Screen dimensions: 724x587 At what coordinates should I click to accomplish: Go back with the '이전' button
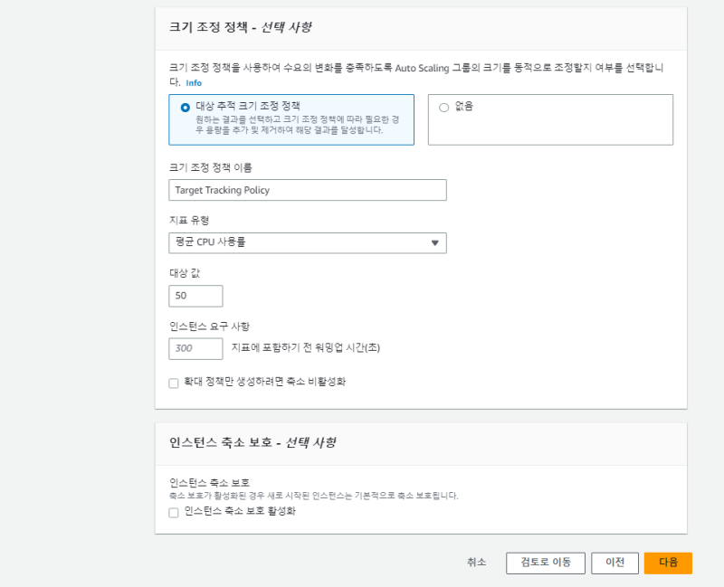click(x=614, y=563)
